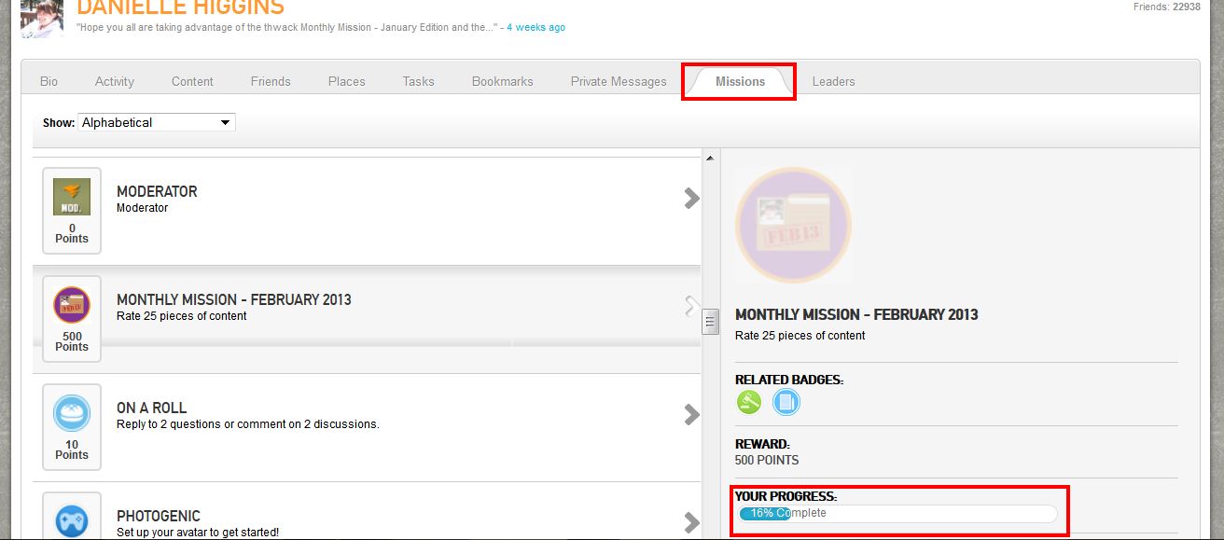Open the Leaders tab
Screen dimensions: 1224x540
click(833, 81)
